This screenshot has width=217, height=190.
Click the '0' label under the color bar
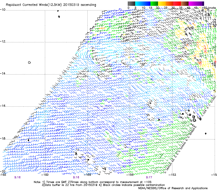pos(128,8)
